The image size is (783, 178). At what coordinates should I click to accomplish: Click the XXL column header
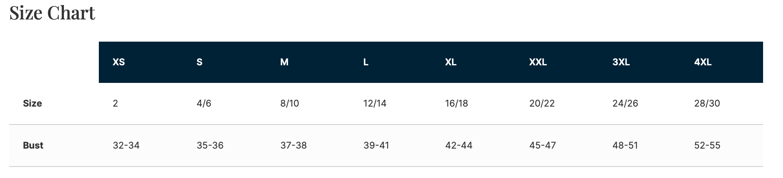point(538,62)
